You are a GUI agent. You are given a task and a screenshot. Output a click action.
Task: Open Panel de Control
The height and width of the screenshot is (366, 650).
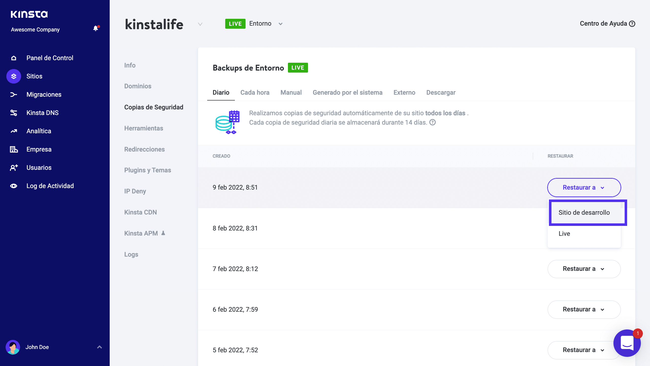point(50,58)
